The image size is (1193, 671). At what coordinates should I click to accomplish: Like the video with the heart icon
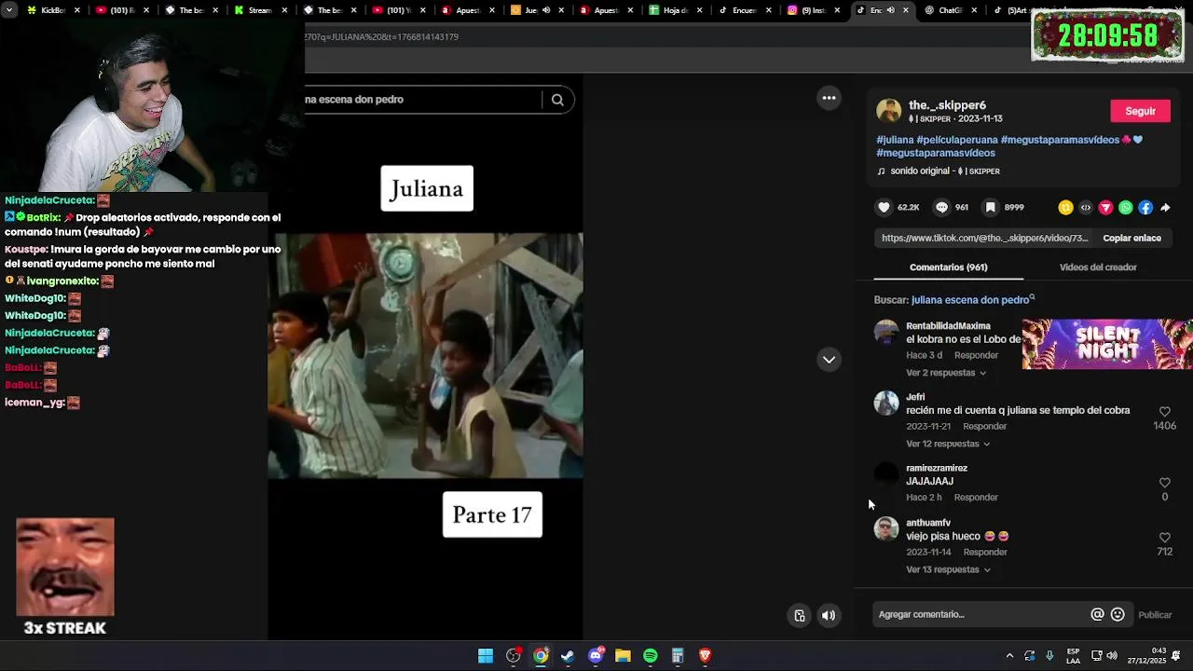point(884,208)
